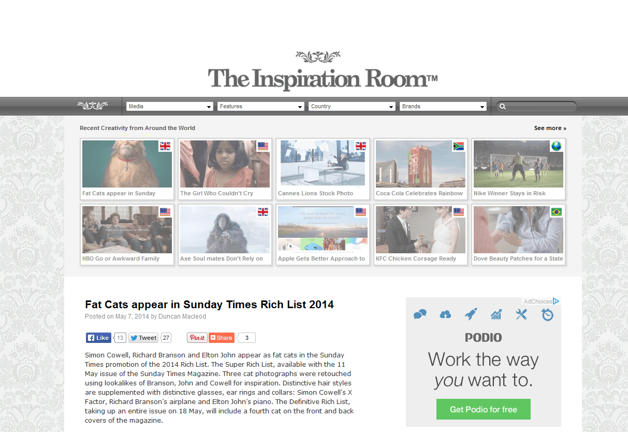Click the article title Fat Cats appear in Sunday Times
The image size is (628, 432).
(x=210, y=305)
